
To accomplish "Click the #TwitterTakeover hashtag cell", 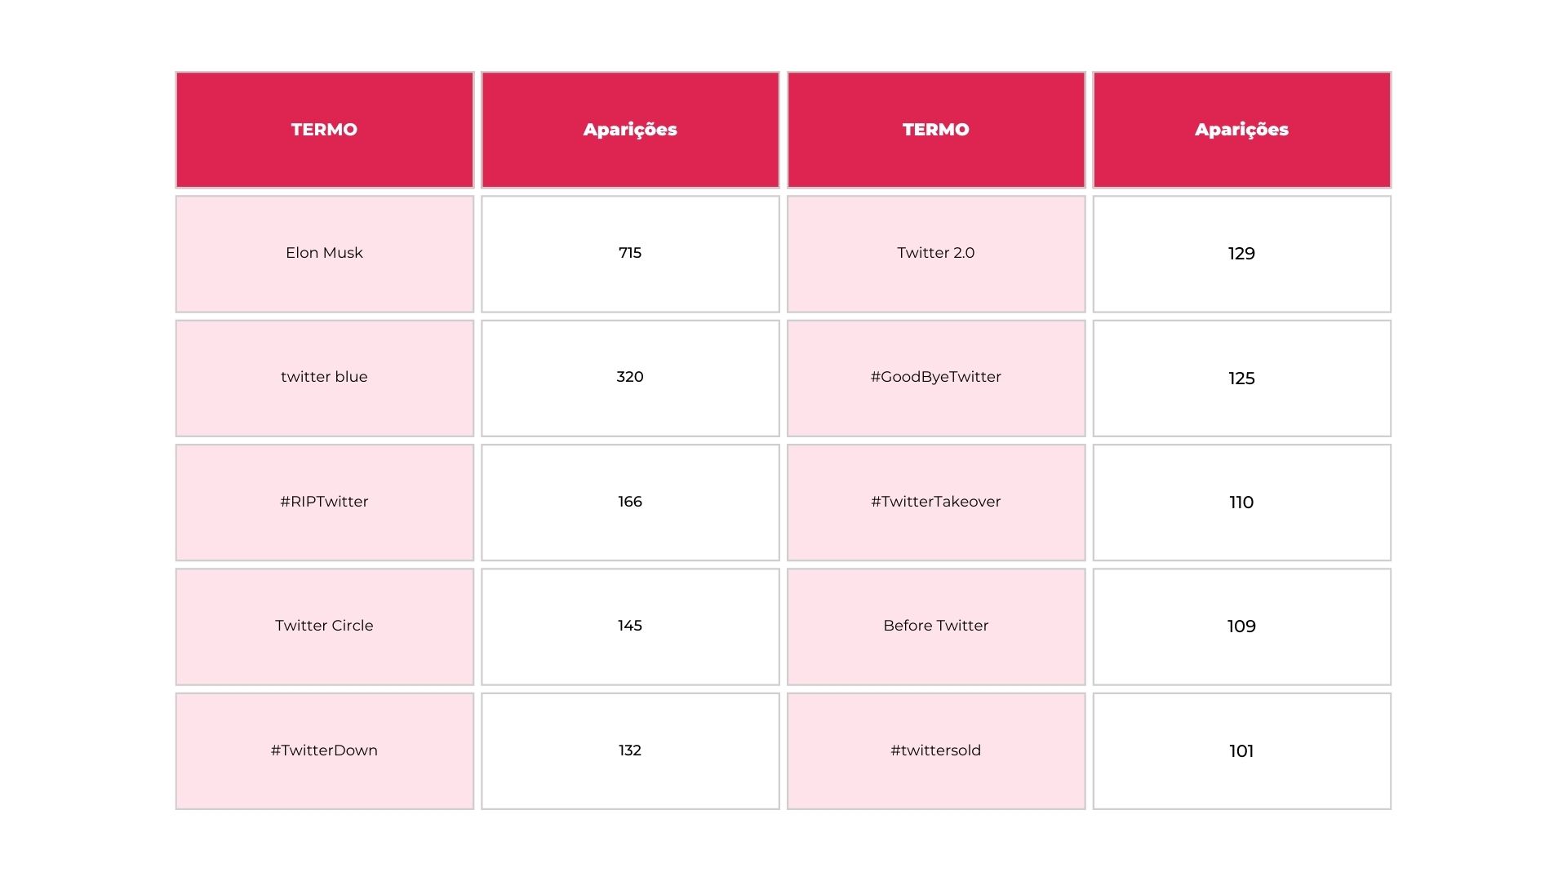I will coord(935,502).
